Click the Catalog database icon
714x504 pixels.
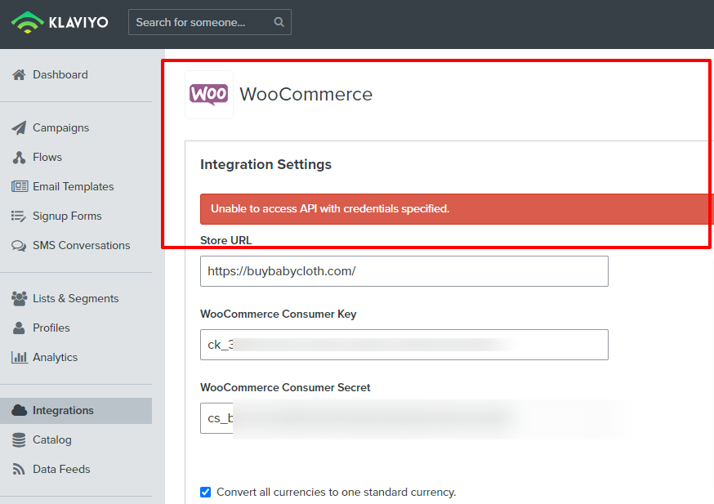(19, 440)
